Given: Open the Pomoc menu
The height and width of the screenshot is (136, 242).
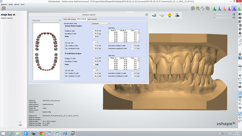Looking at the screenshot, I should [x=23, y=5].
